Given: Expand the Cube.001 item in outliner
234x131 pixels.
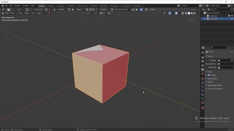Looking at the screenshot, I should click(x=205, y=19).
